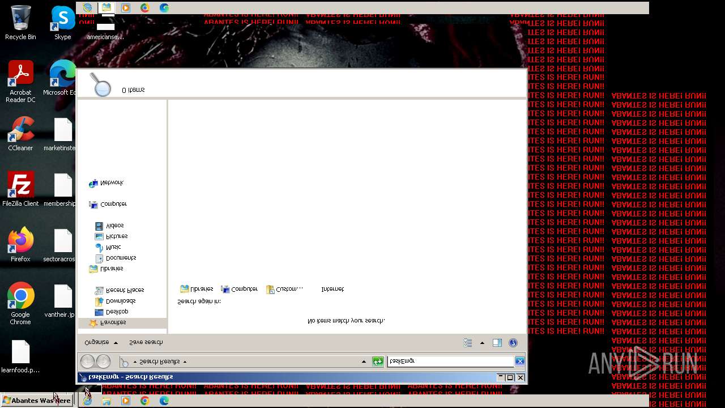Click inside the taskEmgr search field
This screenshot has height=408, width=725.
(450, 362)
